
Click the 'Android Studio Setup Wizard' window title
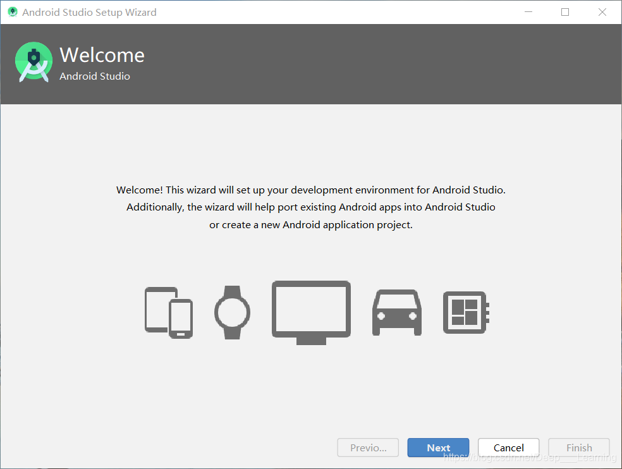[89, 12]
